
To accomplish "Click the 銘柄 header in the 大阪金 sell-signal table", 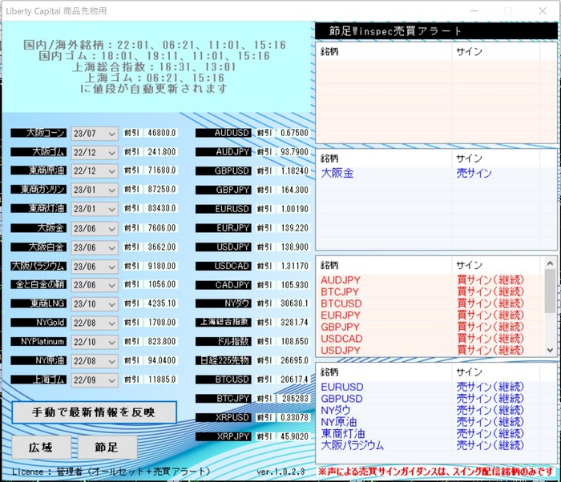I will coord(384,159).
